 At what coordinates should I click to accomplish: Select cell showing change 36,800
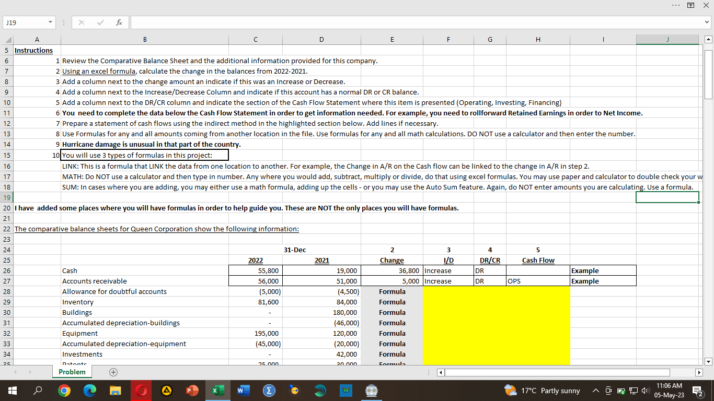coord(391,270)
